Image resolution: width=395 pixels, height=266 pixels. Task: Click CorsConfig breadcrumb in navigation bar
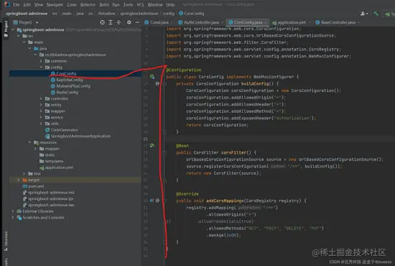coord(192,14)
